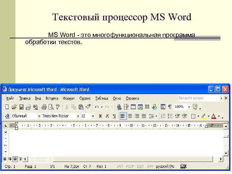The height and width of the screenshot is (174, 232).
Task: Open the Columns layout icon
Action: point(147,107)
